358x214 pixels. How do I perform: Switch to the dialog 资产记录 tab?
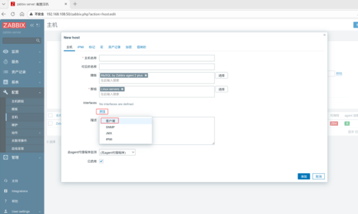[x=114, y=47]
